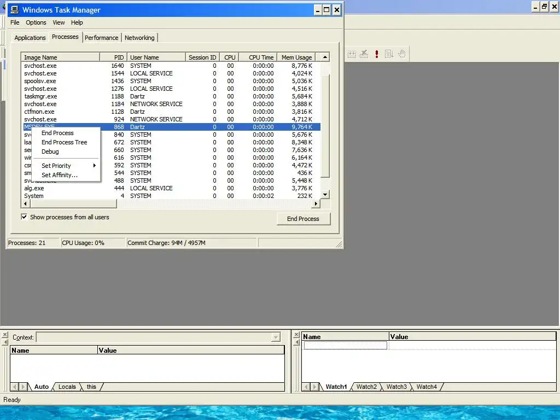Select the Watch1 tab
Viewport: 560px width, 420px height.
(x=336, y=387)
